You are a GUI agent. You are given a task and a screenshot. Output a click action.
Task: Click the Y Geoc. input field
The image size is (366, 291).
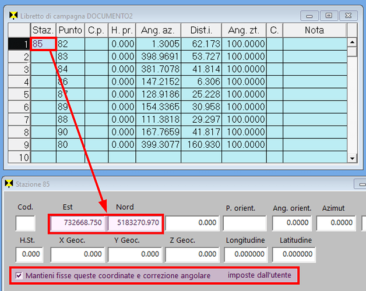[135, 255]
